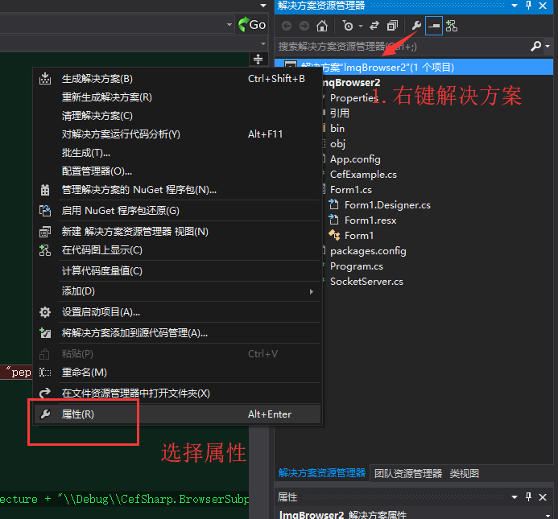Select Form1.resx file
Viewport: 558px width, 519px height.
(370, 220)
